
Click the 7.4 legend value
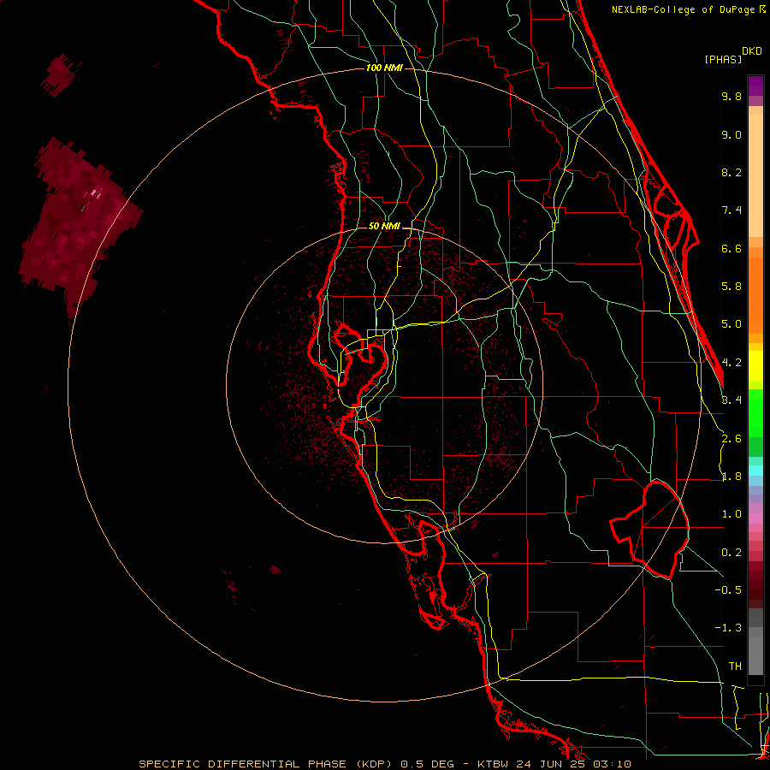point(731,210)
